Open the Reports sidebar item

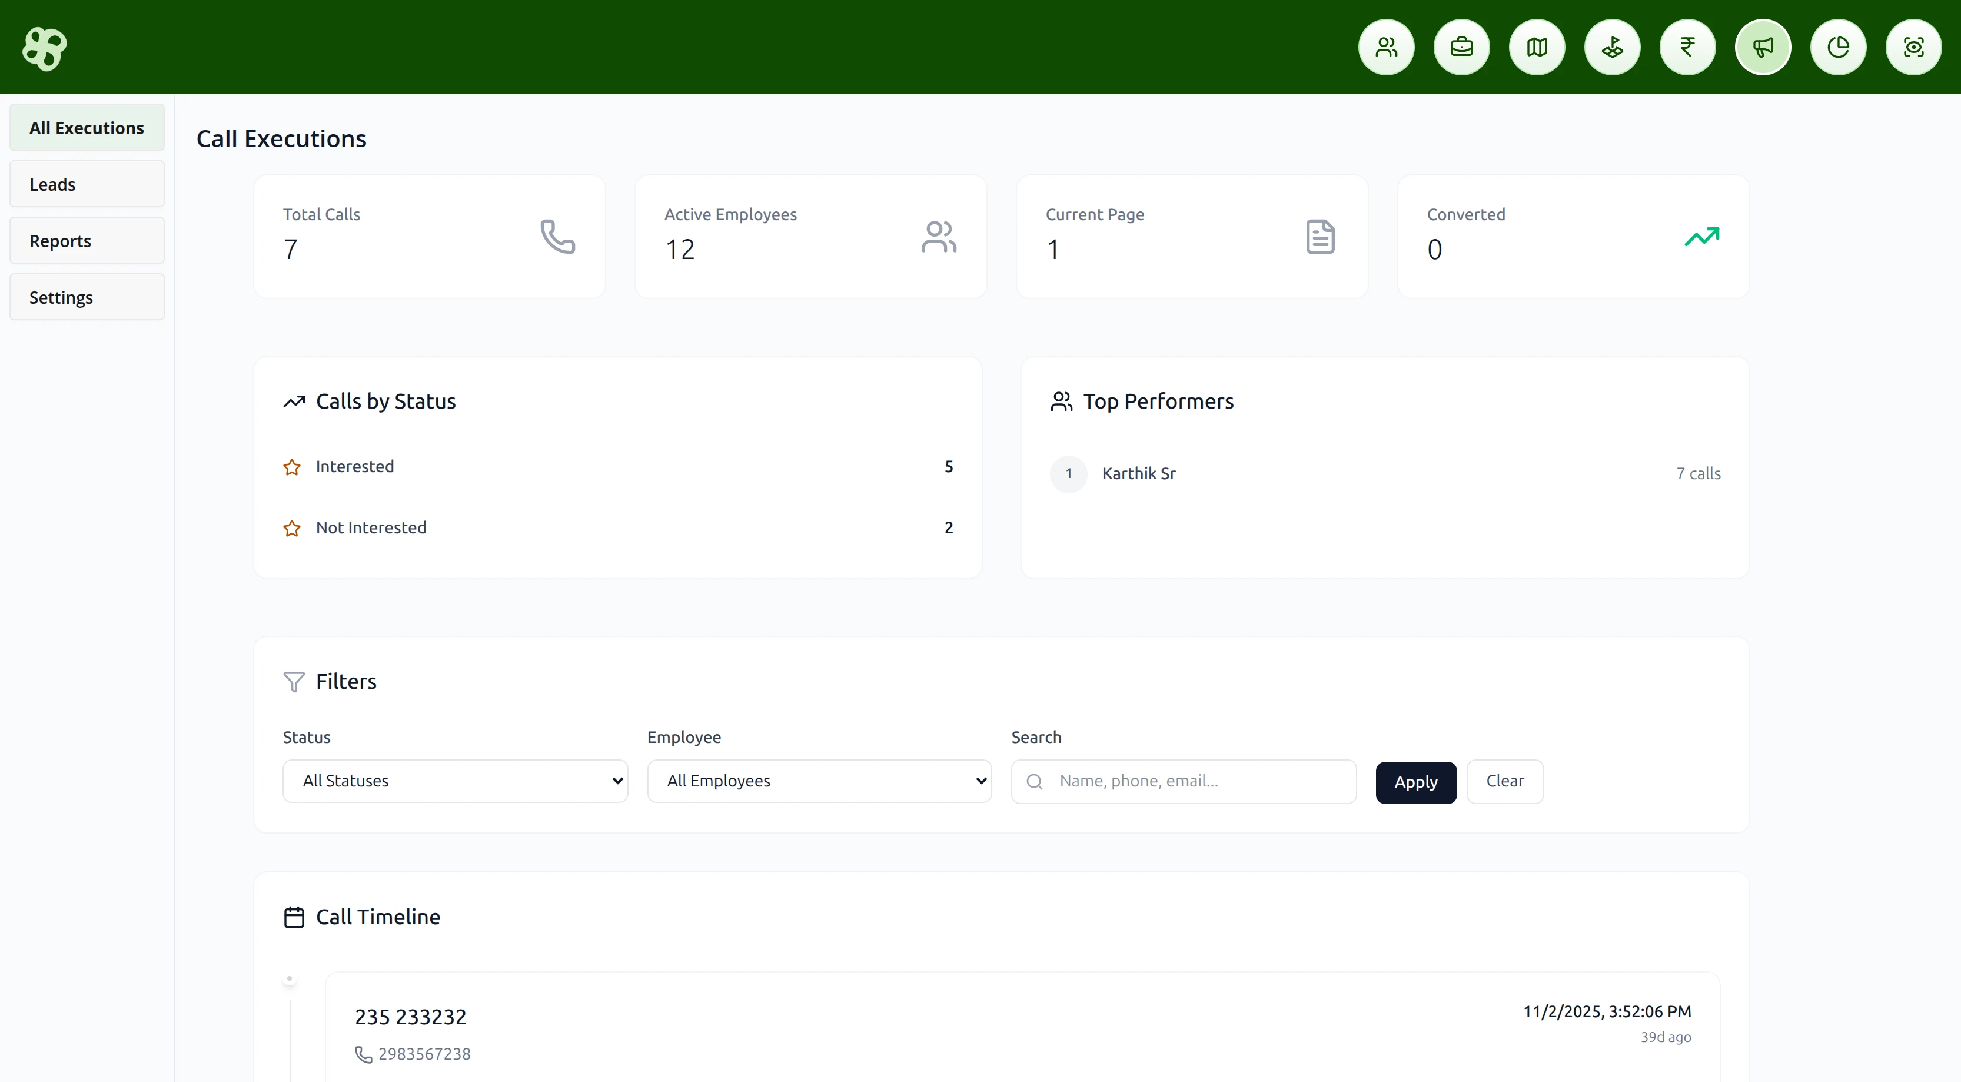tap(86, 240)
